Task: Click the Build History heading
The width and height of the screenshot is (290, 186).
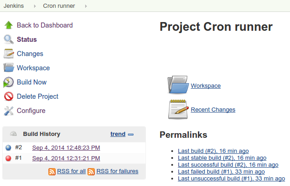Action: [x=41, y=134]
